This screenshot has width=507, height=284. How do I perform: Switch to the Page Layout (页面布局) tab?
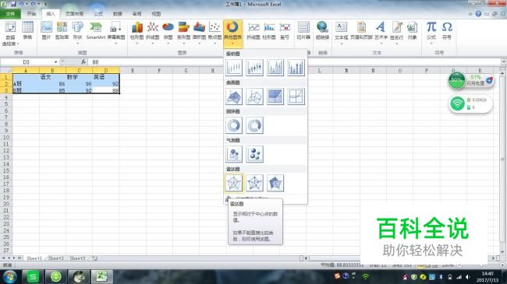[74, 14]
